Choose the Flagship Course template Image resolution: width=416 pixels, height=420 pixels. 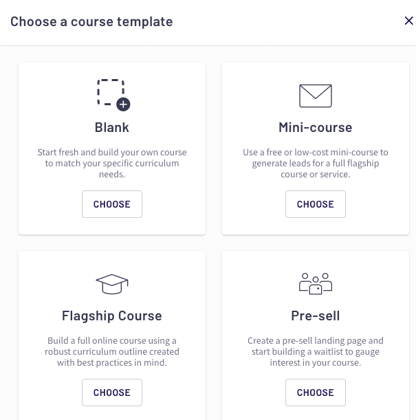(x=112, y=393)
